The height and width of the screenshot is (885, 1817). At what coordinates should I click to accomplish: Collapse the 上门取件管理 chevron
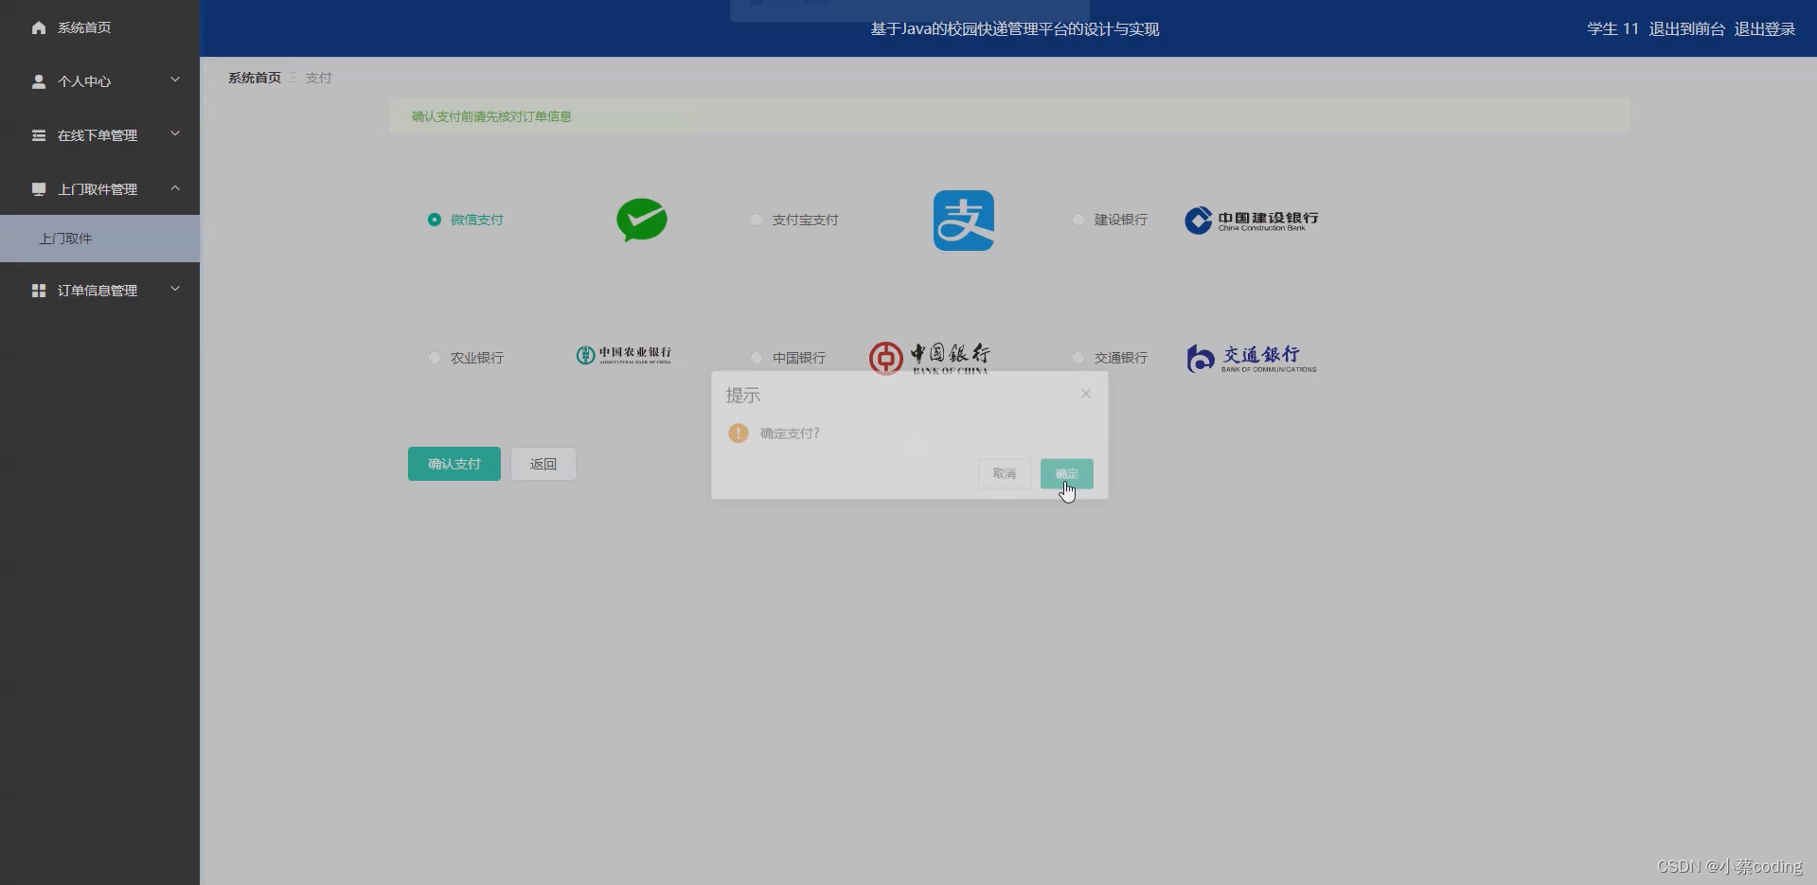click(175, 187)
